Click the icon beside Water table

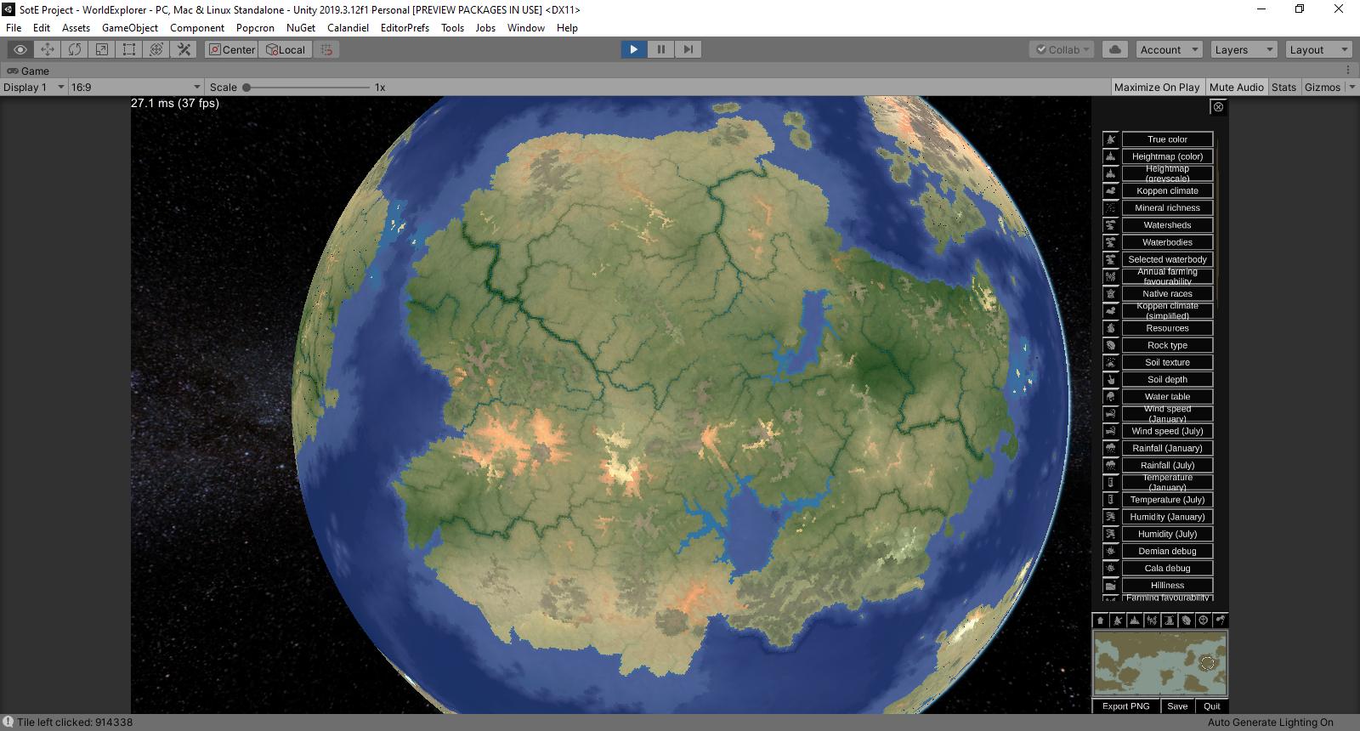click(1111, 396)
